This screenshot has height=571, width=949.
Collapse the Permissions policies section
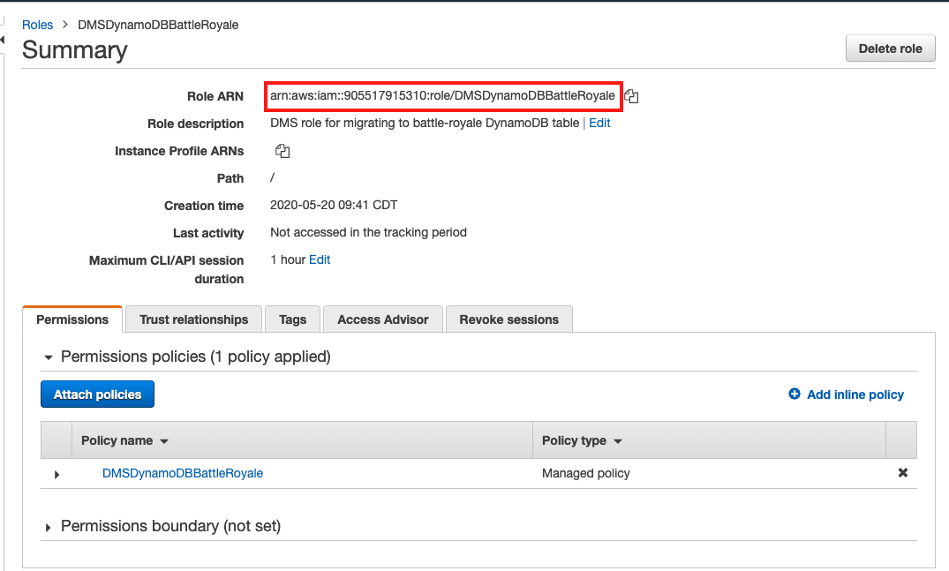click(49, 357)
